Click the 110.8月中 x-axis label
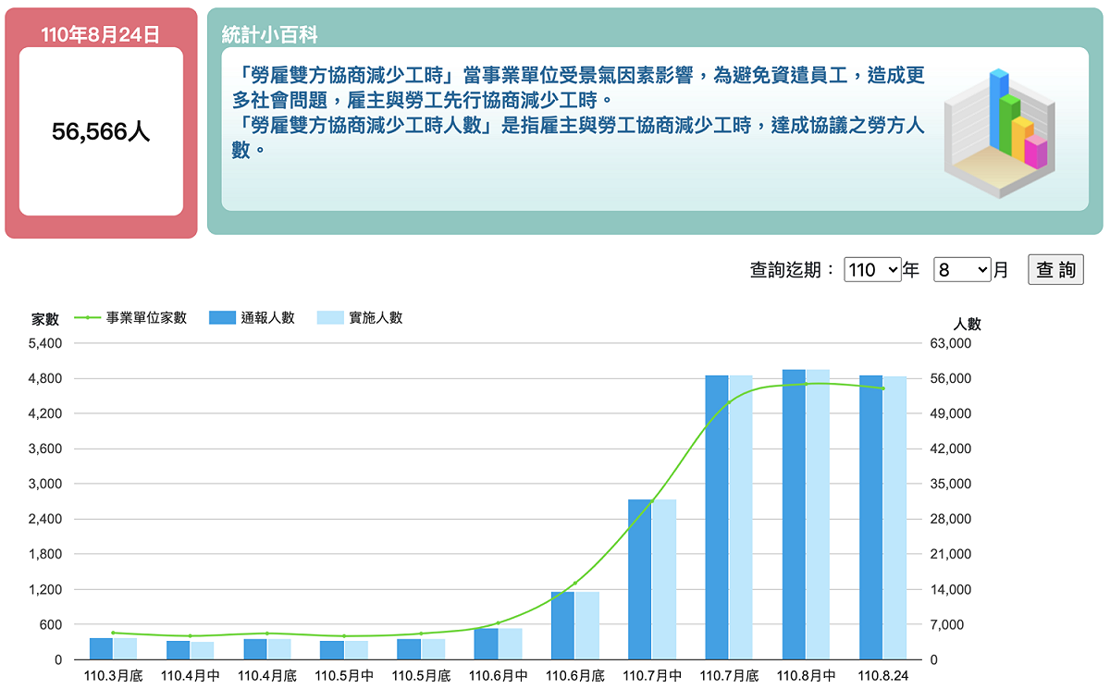The height and width of the screenshot is (689, 1110). coord(807,676)
